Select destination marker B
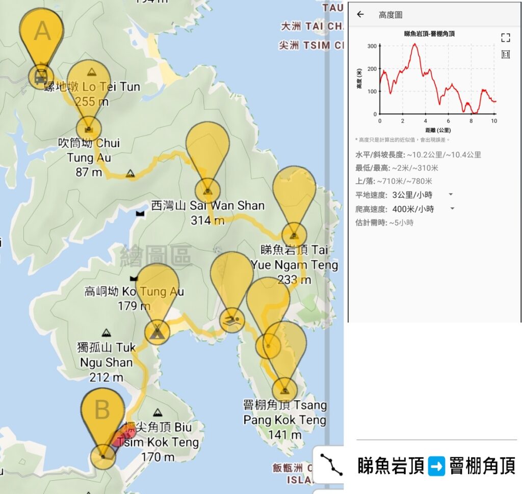The height and width of the screenshot is (494, 522). 103,456
